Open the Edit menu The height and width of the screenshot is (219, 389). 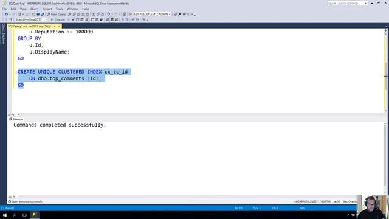[13, 9]
